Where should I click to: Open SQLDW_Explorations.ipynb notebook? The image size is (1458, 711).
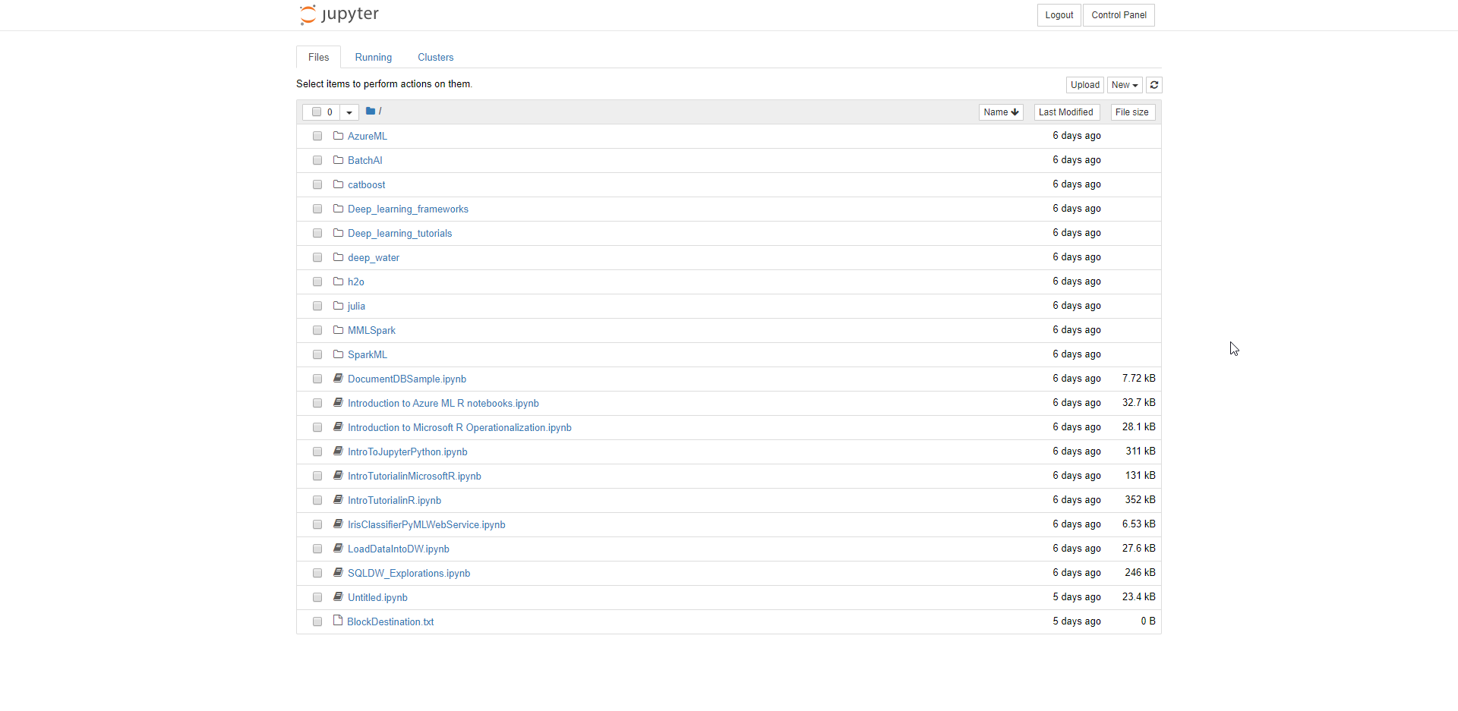[409, 574]
